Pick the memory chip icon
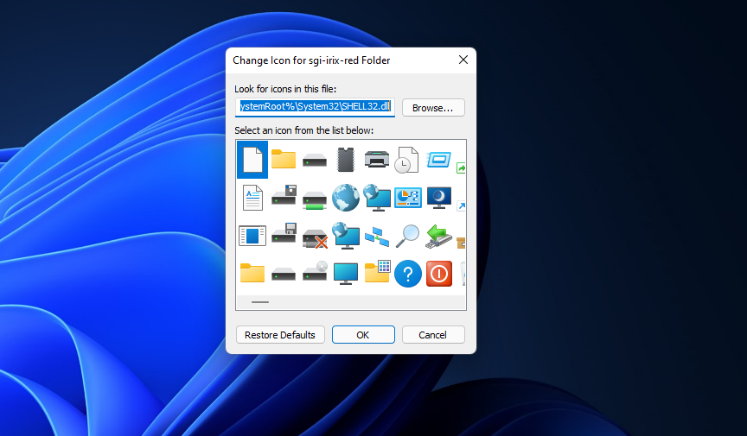 pos(346,159)
